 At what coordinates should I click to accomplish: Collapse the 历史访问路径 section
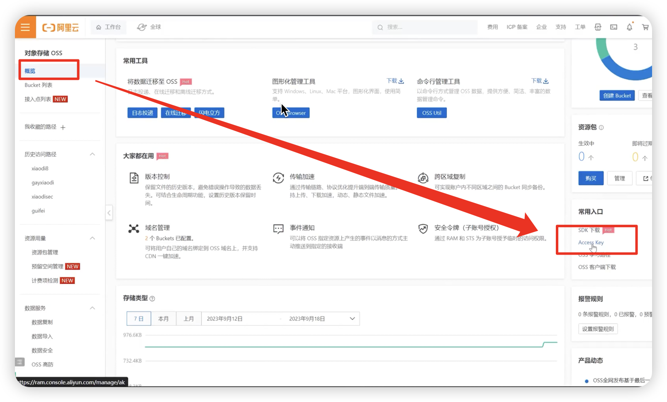pyautogui.click(x=93, y=154)
